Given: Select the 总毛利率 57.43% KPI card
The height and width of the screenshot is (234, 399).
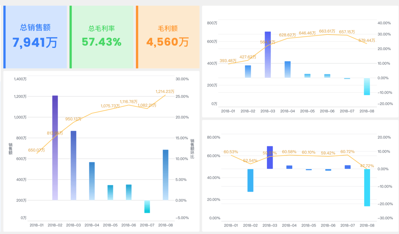Looking at the screenshot, I should point(101,37).
